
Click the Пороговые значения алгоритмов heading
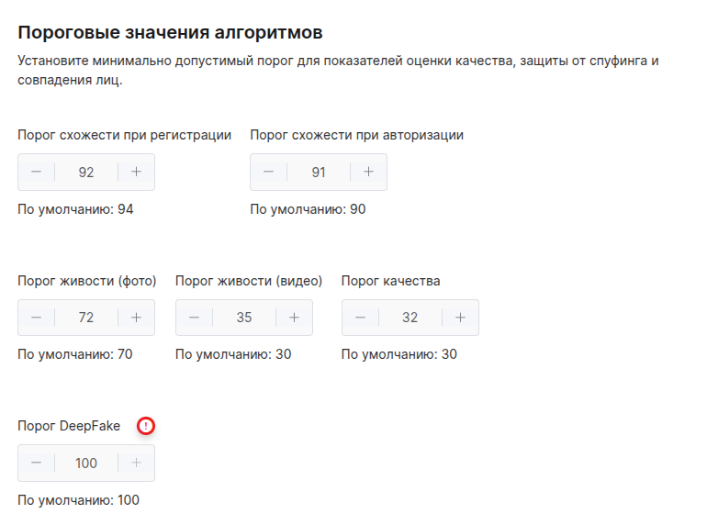point(170,32)
